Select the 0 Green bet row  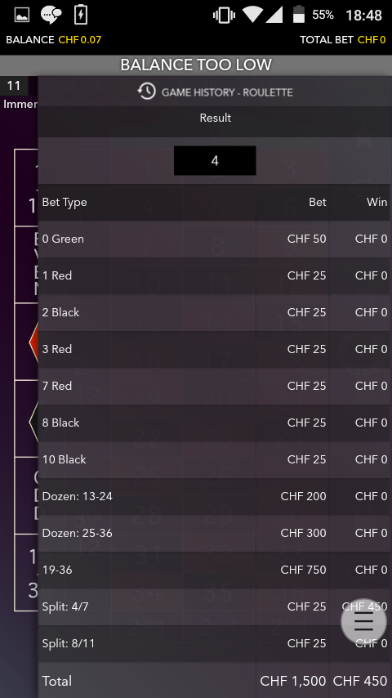click(215, 239)
